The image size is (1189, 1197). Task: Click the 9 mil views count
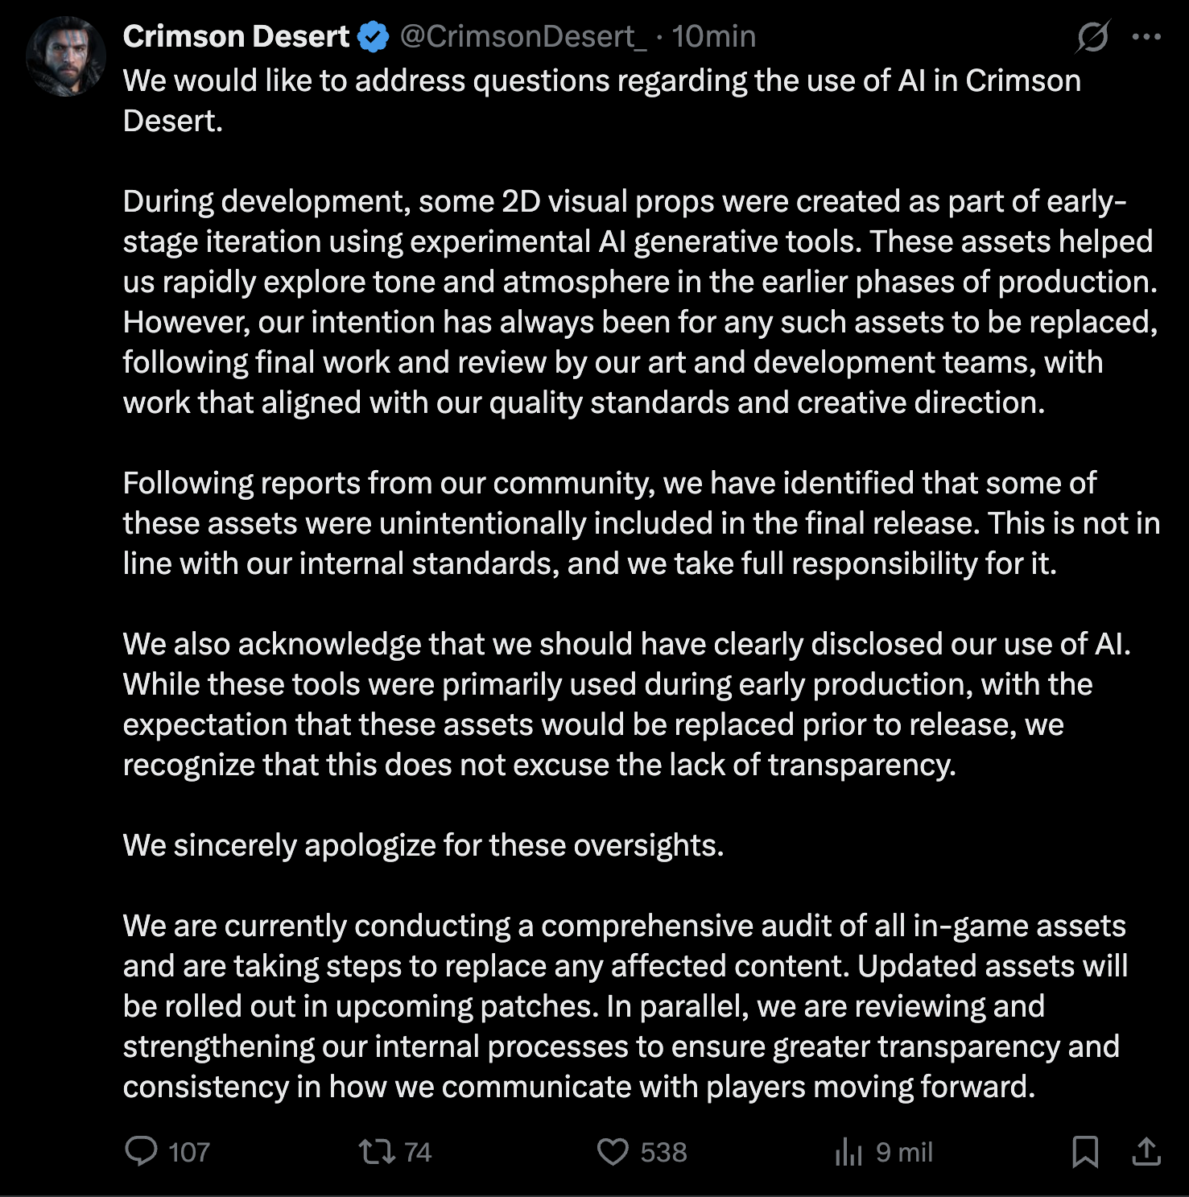click(905, 1152)
